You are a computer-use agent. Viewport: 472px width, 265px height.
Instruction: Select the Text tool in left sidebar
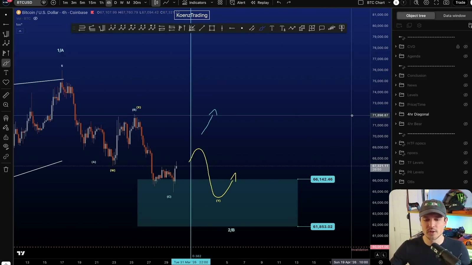coord(6,73)
